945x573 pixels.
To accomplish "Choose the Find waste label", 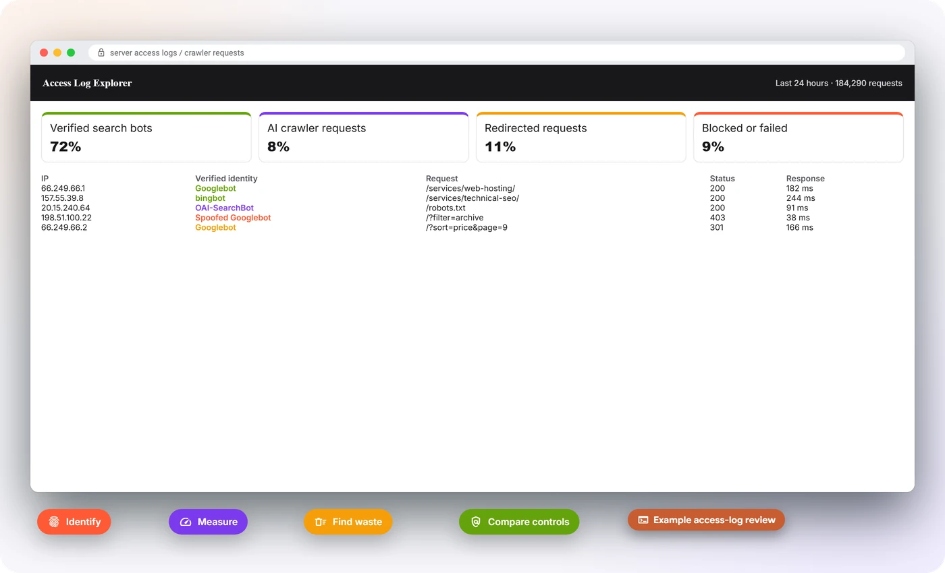I will (357, 522).
